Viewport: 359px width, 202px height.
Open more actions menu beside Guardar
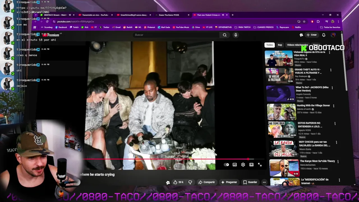point(264,182)
